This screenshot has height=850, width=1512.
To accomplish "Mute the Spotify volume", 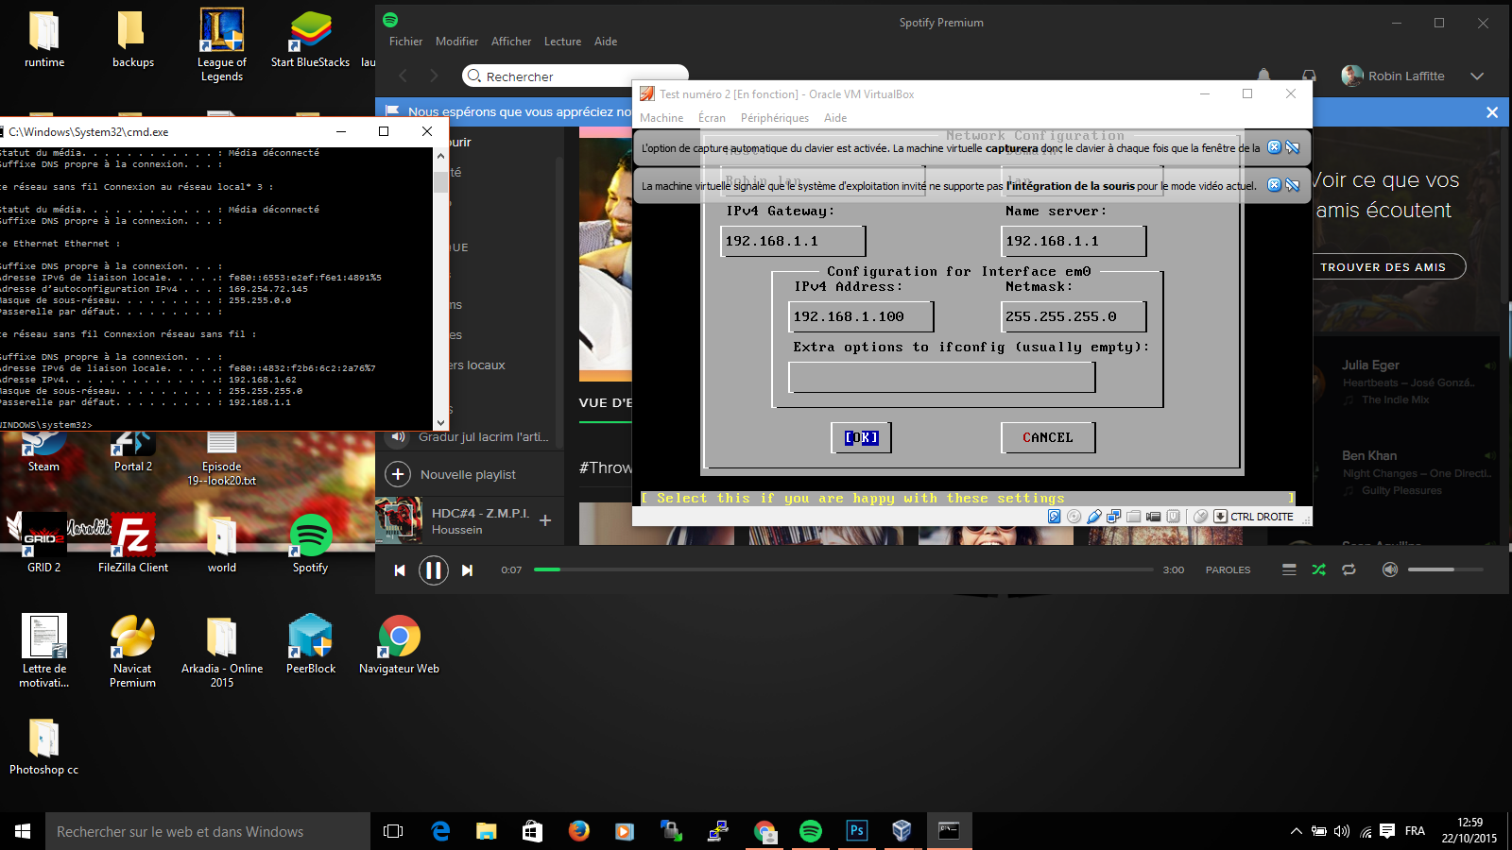I will [x=1390, y=569].
